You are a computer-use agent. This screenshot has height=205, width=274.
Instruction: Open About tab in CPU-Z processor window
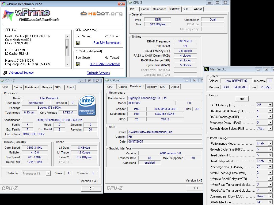[70, 87]
